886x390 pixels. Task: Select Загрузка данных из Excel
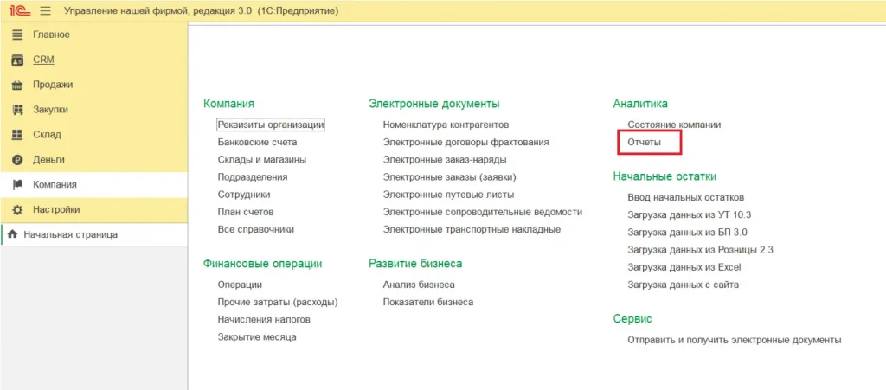[684, 267]
